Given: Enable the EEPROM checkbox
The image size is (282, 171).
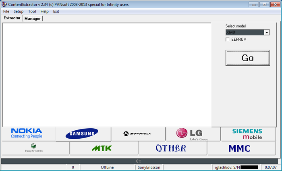Looking at the screenshot, I should click(228, 40).
